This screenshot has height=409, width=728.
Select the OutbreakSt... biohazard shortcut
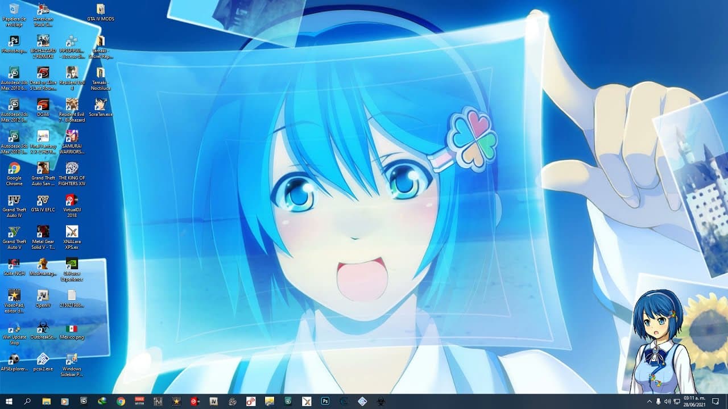coord(43,331)
